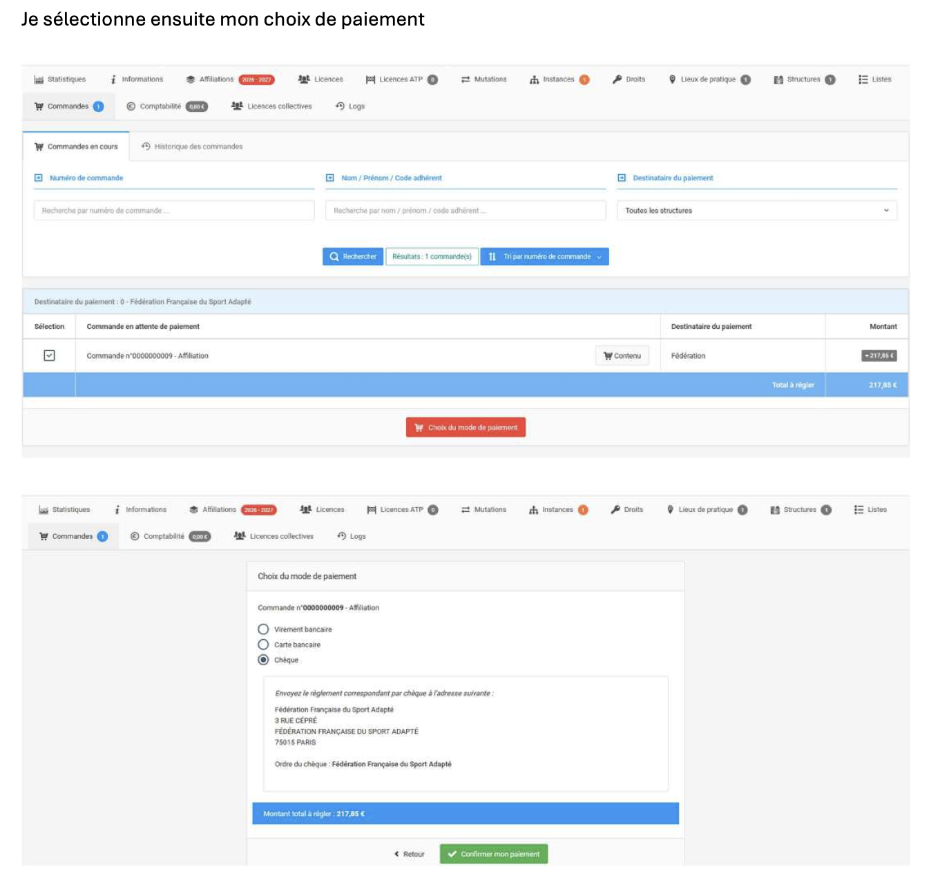Click the red Choix du mode de paiement button
This screenshot has height=894, width=949.
[466, 428]
